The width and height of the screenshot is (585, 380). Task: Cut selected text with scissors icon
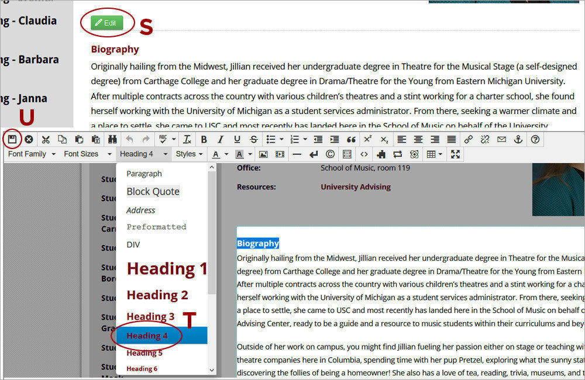[46, 140]
